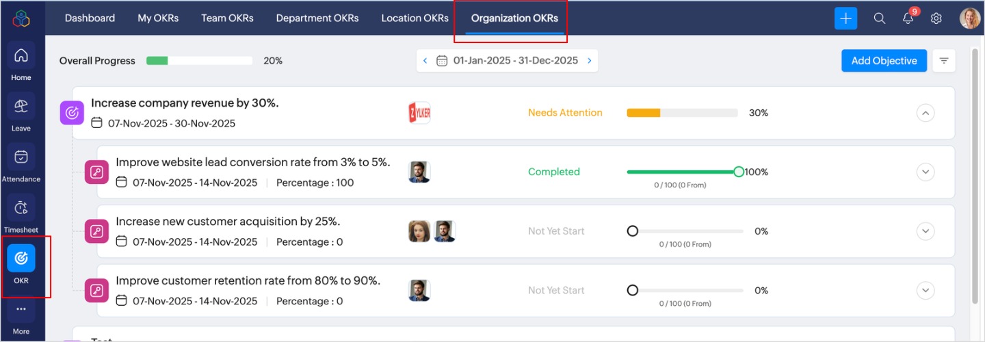Click the blue plus quick-add button
The image size is (985, 342).
(846, 18)
